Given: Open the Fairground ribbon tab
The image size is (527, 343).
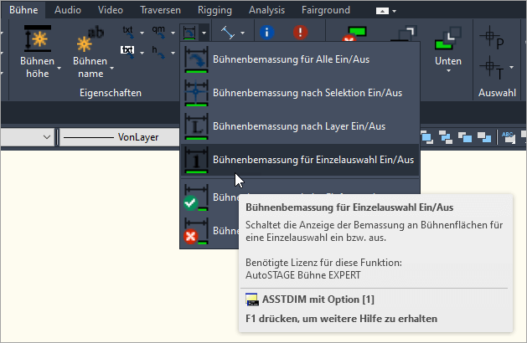Looking at the screenshot, I should (327, 10).
